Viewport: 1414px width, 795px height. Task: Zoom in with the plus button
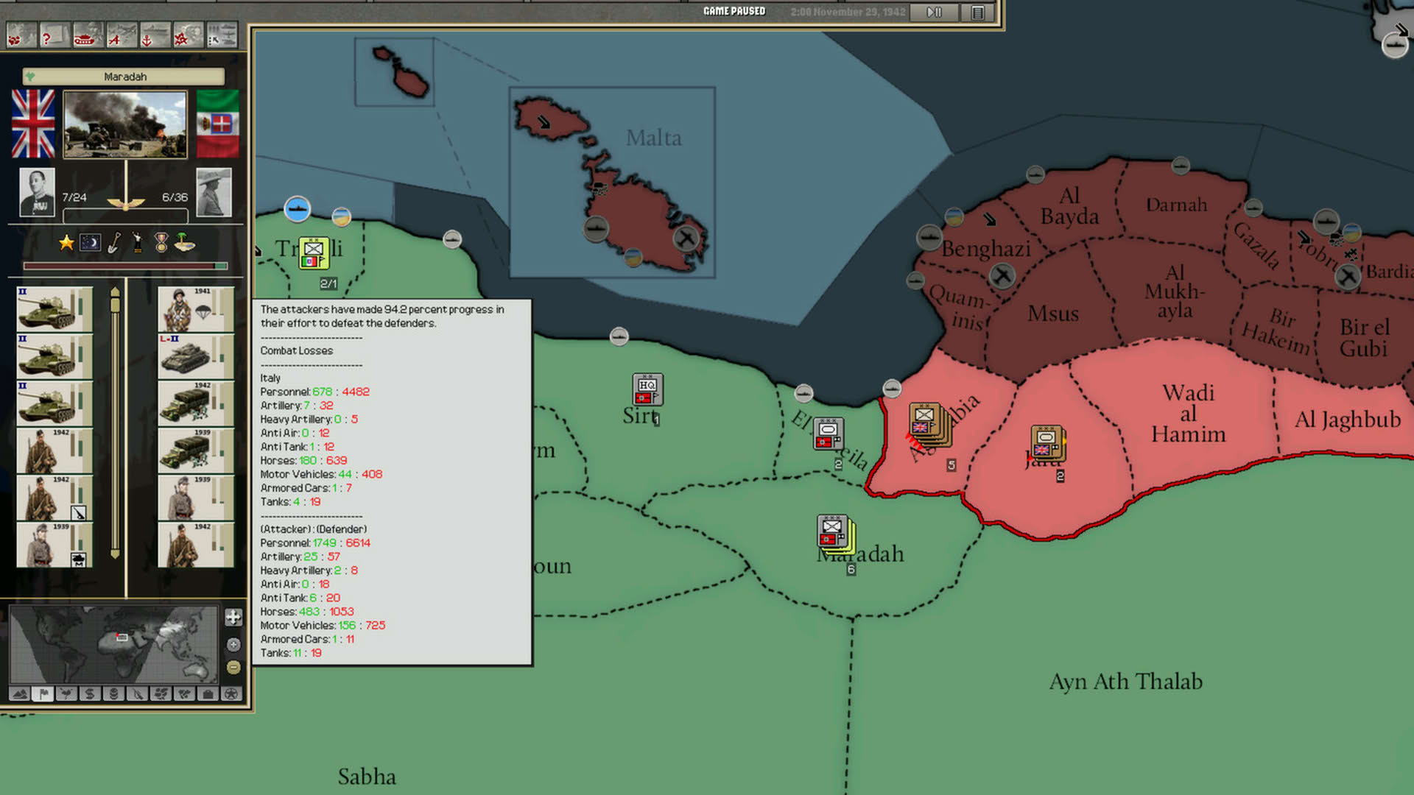(233, 645)
